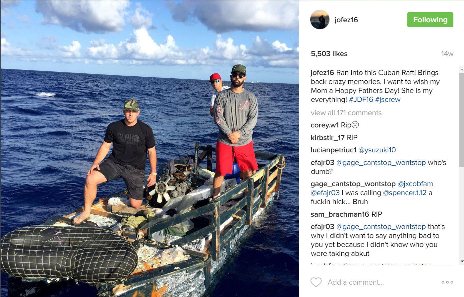464x297 pixels.
Task: Click the 5,503 likes count
Action: [329, 54]
